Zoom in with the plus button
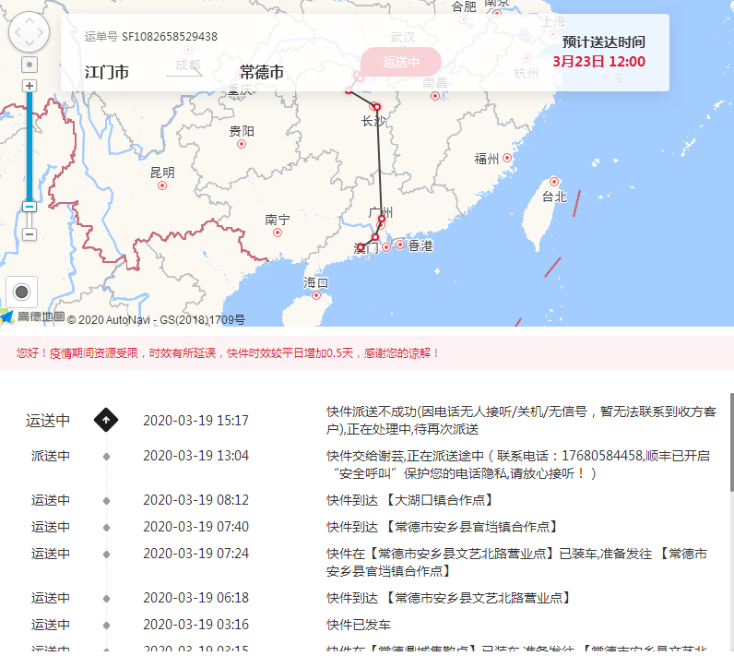Screen dimensions: 734x656 point(30,86)
